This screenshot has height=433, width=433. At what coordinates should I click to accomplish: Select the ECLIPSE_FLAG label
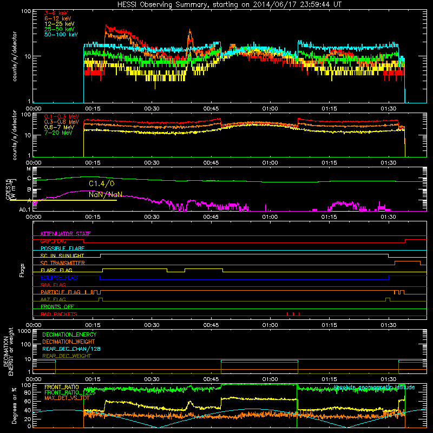(x=59, y=278)
